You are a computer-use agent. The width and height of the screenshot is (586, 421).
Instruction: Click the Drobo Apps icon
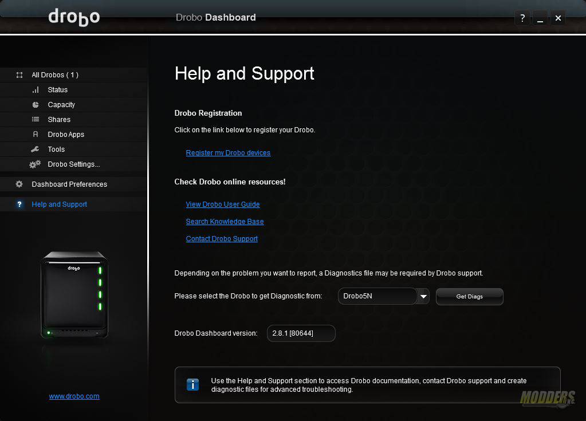(36, 134)
